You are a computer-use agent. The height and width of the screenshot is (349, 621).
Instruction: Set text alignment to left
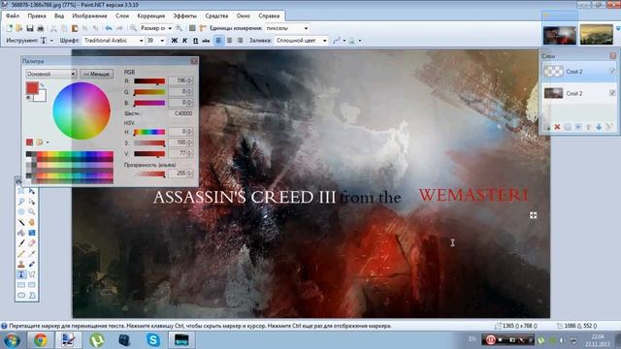point(219,41)
